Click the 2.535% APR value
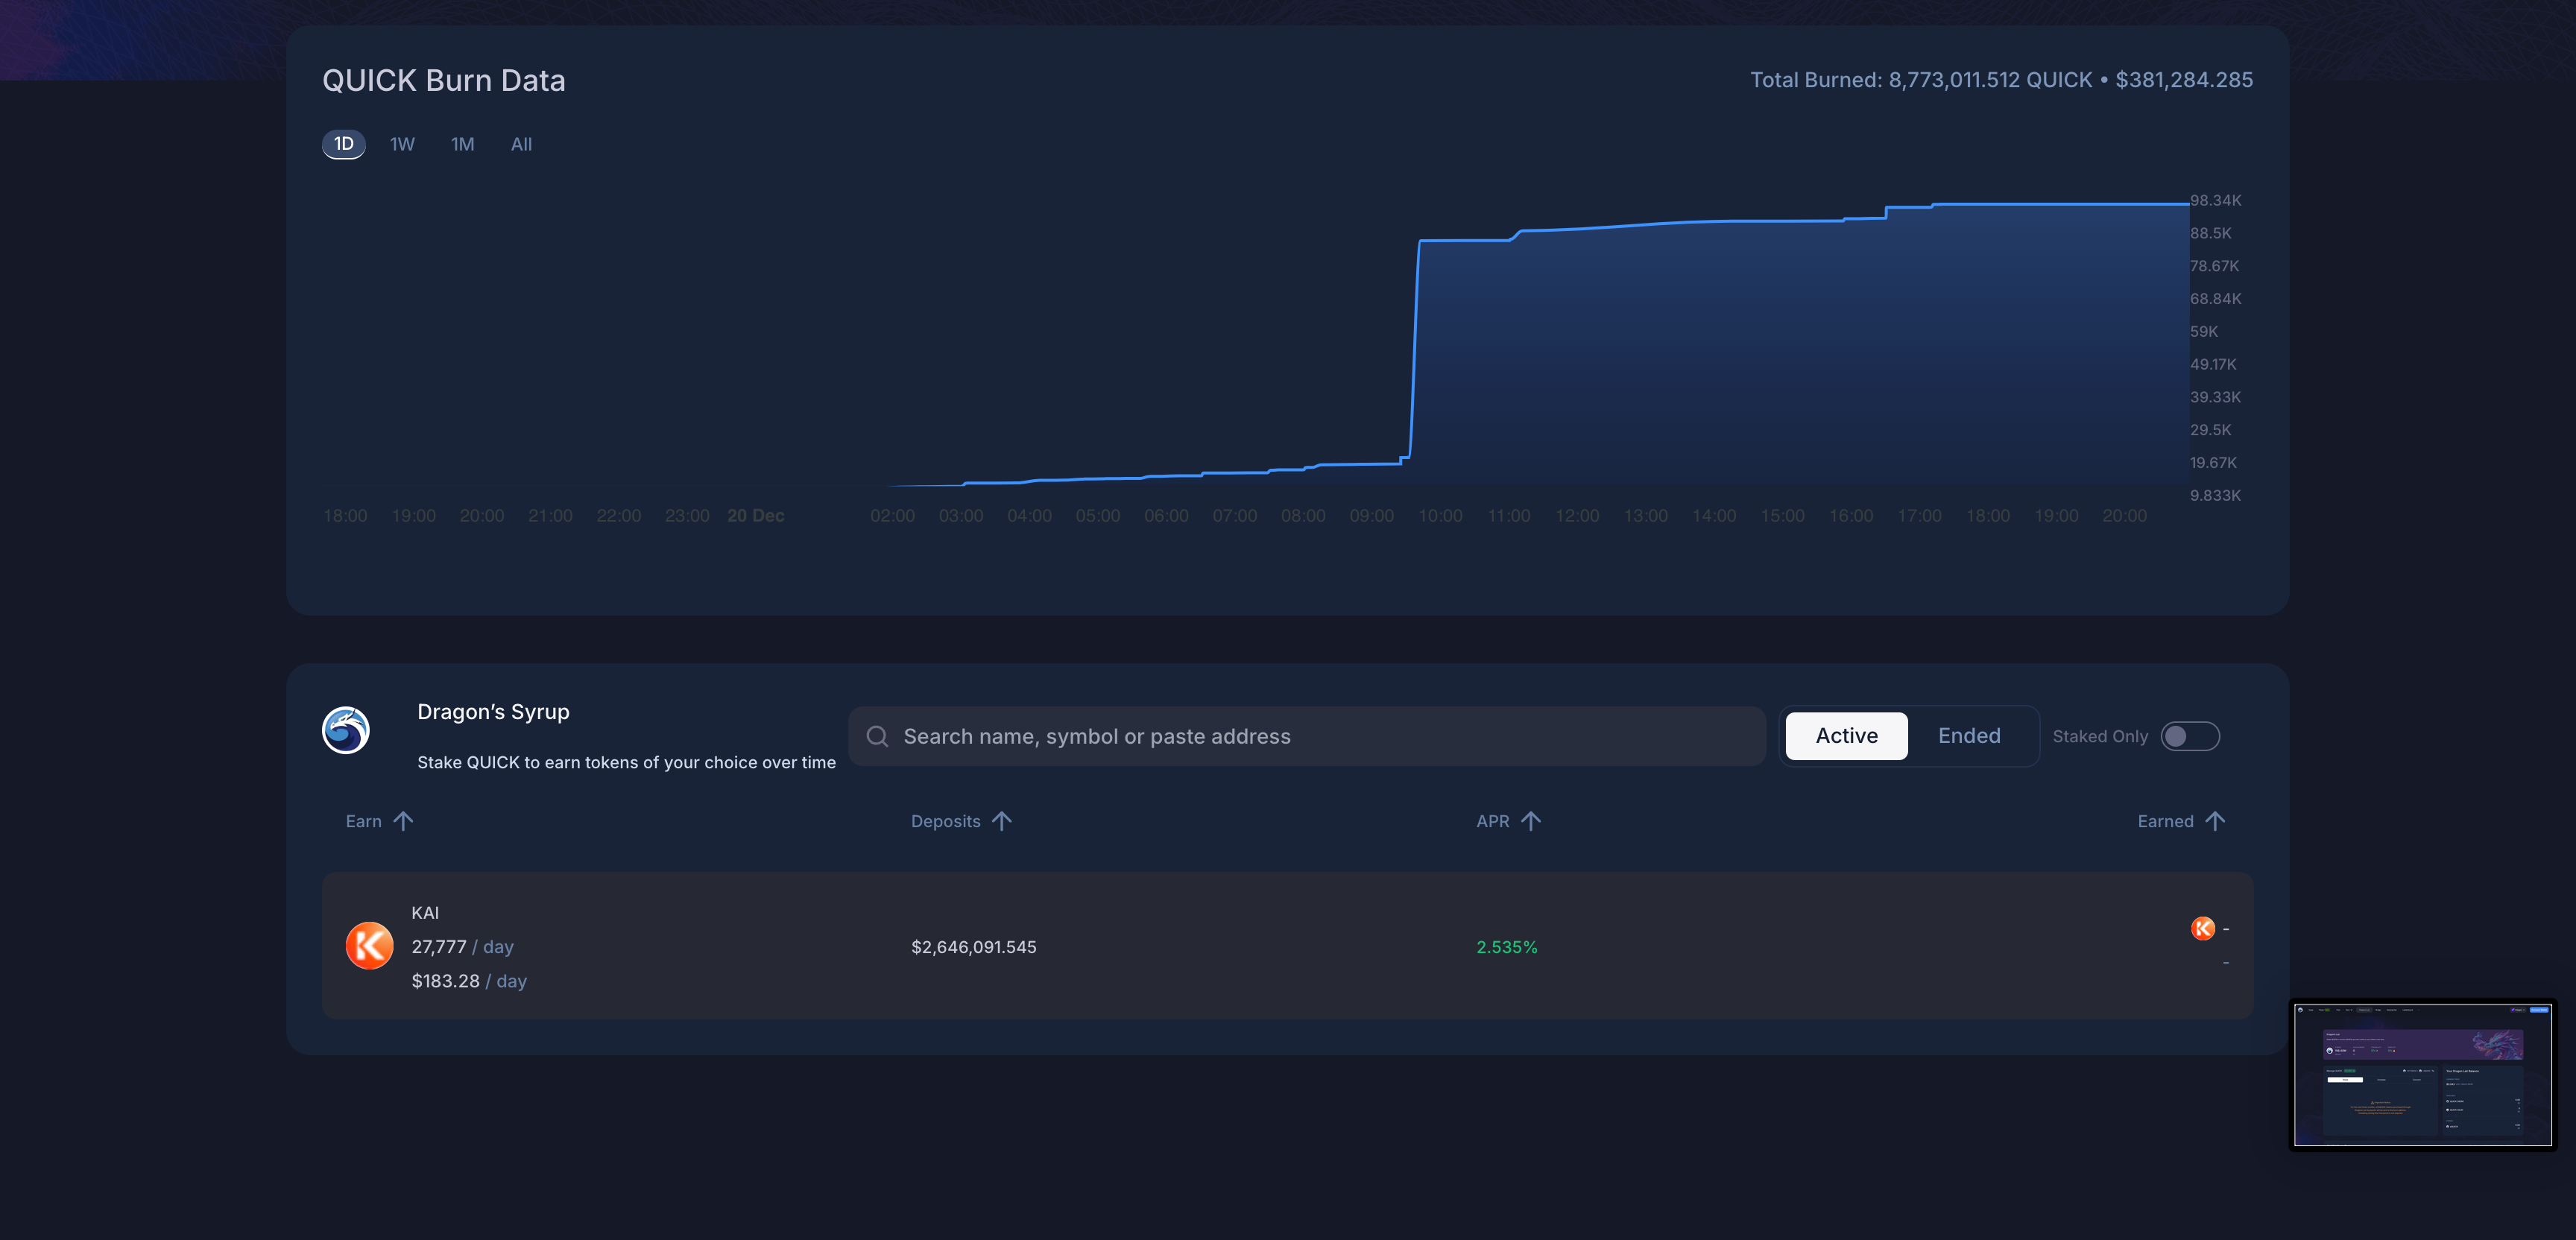 (x=1507, y=947)
